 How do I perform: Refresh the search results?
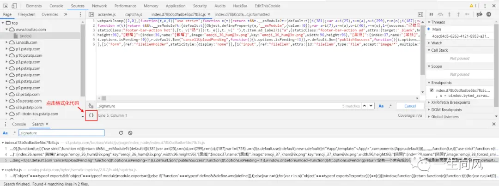pyautogui.click(x=121, y=133)
